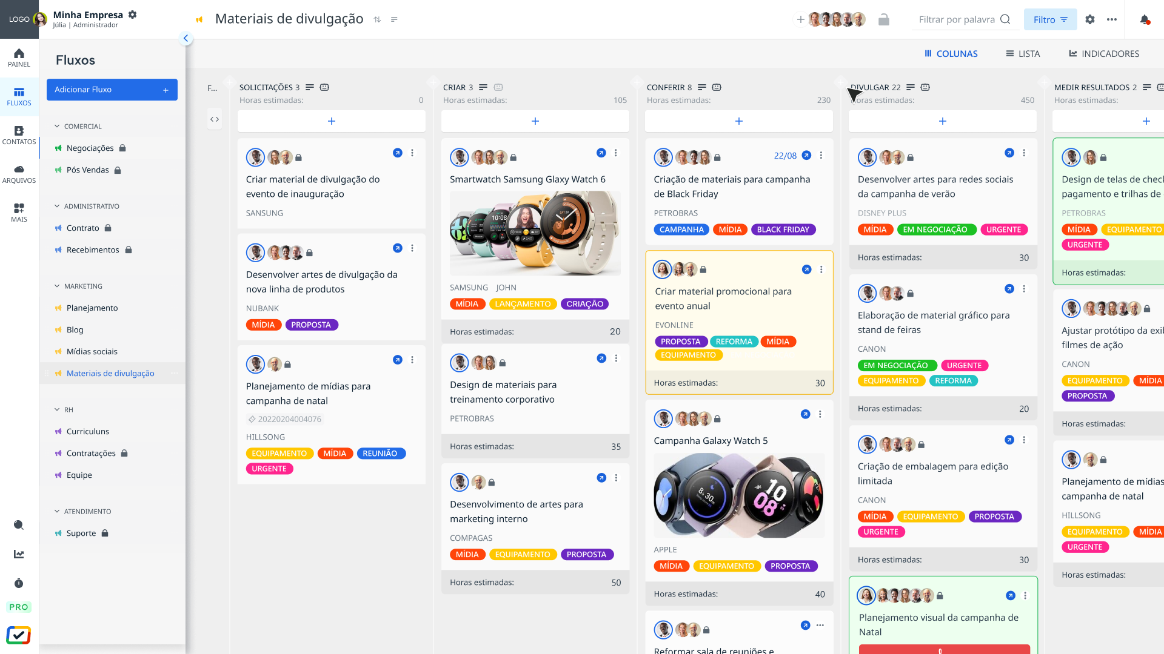The width and height of the screenshot is (1164, 654).
Task: Open Contatos in left sidebar
Action: [19, 135]
